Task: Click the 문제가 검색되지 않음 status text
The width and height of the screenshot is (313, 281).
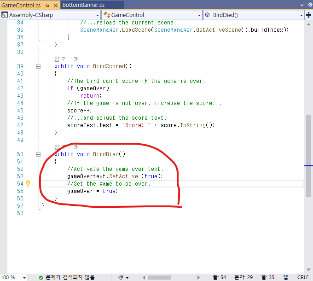Action: point(70,277)
